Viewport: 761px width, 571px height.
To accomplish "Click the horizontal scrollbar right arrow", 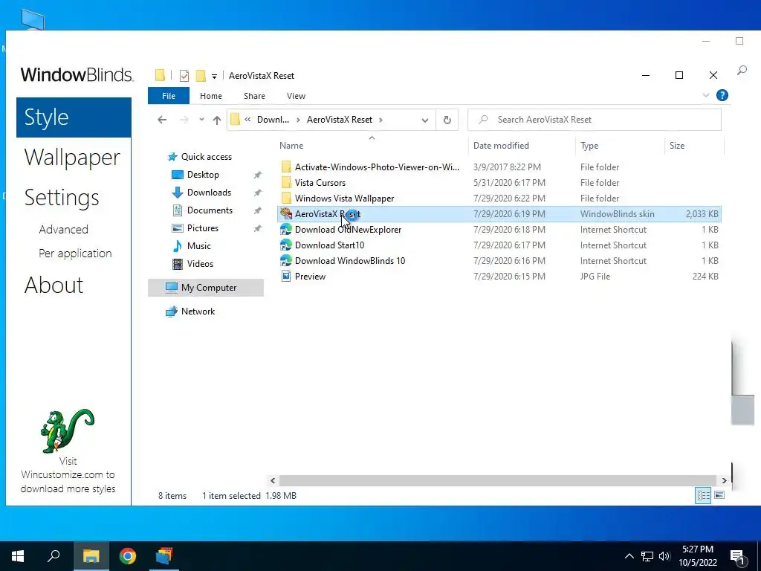I will (724, 480).
